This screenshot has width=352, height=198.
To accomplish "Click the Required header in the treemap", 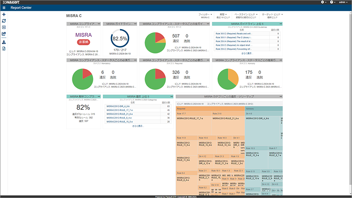I will [x=210, y=109].
